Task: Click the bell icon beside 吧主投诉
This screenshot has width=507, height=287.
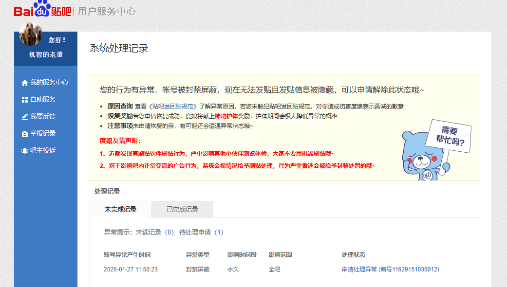Action: (x=25, y=151)
